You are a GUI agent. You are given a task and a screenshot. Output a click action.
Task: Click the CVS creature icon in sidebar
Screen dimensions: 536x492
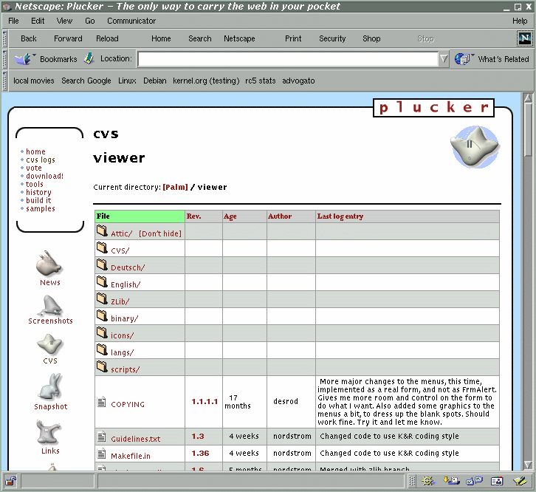coord(50,344)
